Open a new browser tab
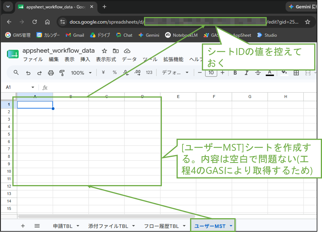This screenshot has height=232, width=322. click(x=104, y=7)
